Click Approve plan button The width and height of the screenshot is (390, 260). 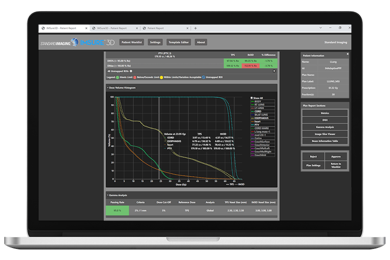(x=336, y=157)
